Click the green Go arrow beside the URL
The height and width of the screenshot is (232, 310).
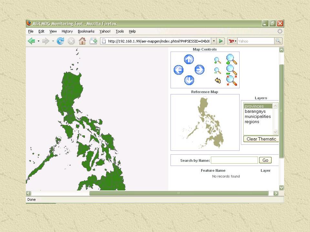click(x=221, y=41)
